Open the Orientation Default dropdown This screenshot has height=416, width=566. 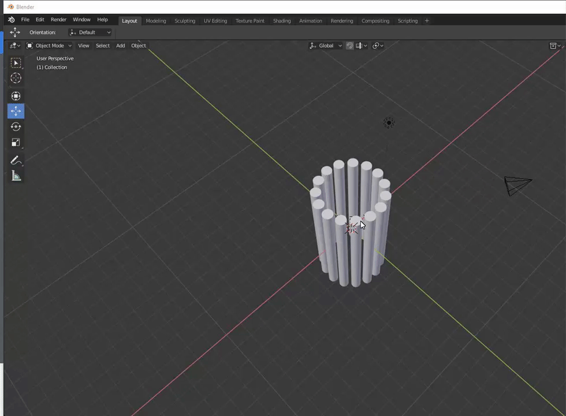[90, 32]
